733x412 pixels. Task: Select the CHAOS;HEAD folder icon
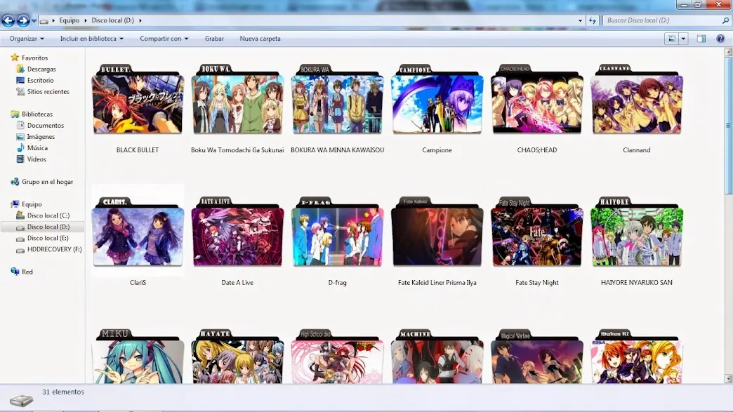point(536,99)
